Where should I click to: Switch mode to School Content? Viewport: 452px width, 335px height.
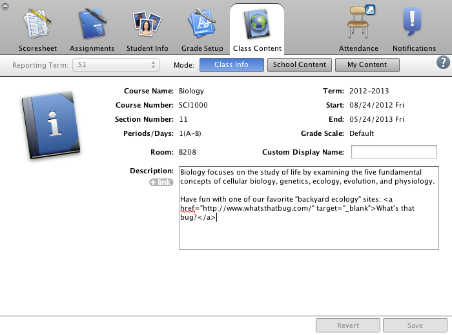[x=300, y=64]
